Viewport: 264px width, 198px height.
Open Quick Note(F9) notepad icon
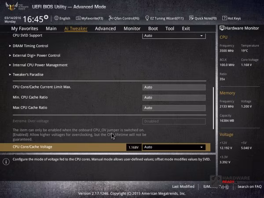pos(191,18)
